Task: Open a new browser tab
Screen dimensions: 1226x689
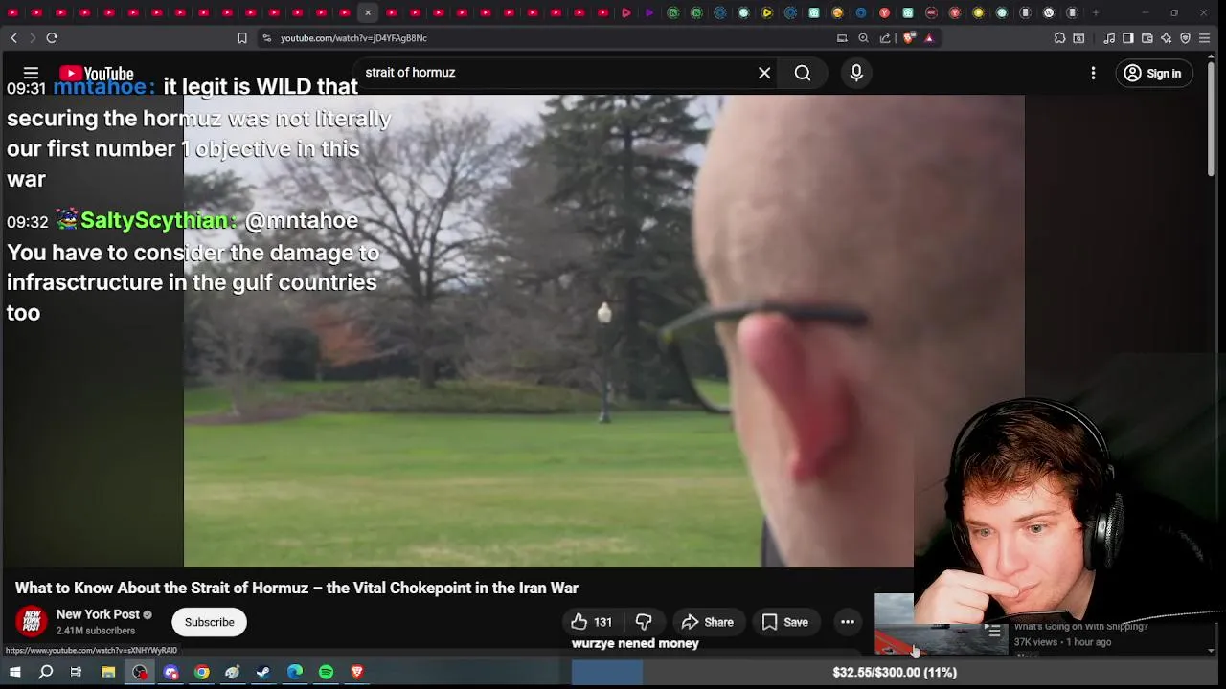Action: point(1096,12)
